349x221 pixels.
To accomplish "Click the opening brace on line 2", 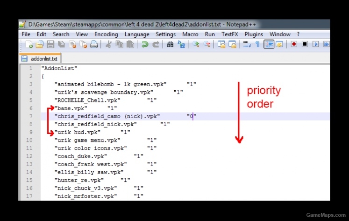I will pos(43,76).
